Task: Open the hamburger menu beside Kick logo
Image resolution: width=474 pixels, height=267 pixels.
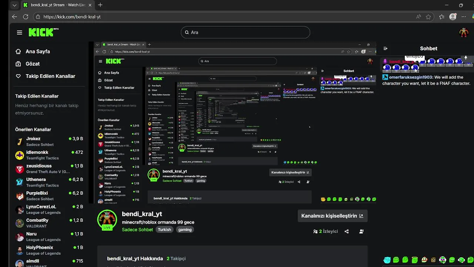Action: tap(19, 32)
